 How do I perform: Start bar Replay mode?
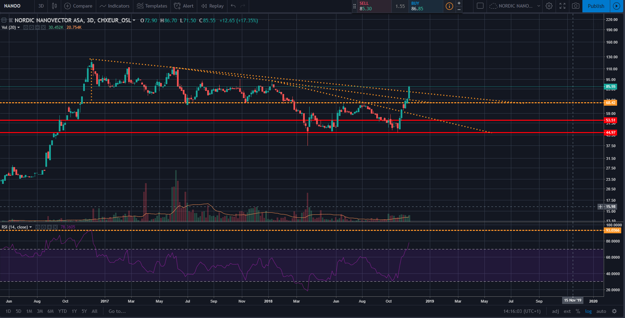tap(212, 6)
